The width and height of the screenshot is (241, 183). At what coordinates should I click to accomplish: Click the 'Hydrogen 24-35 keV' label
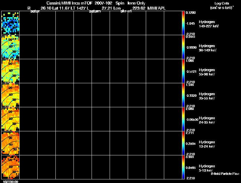coord(207,120)
